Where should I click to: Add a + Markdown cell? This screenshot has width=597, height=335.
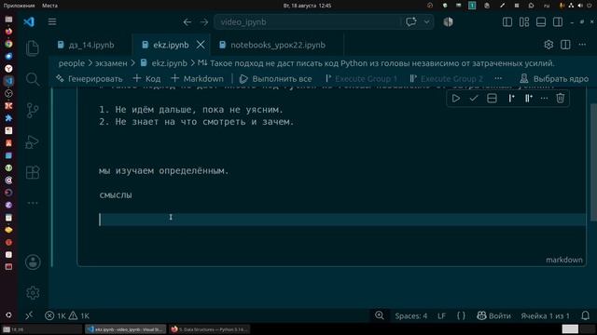coord(197,78)
